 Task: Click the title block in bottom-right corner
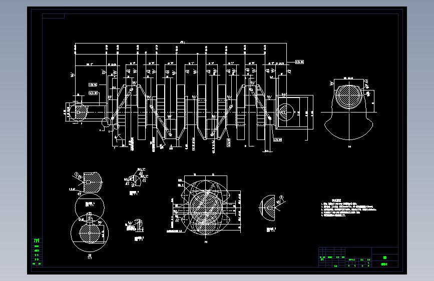point(358,257)
